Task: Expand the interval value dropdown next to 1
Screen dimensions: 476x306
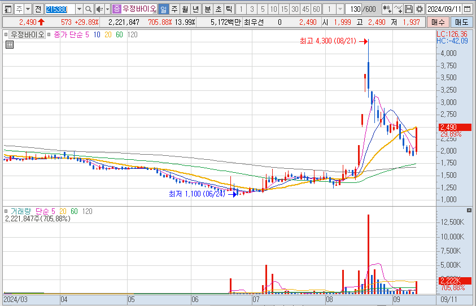Action: coord(340,10)
